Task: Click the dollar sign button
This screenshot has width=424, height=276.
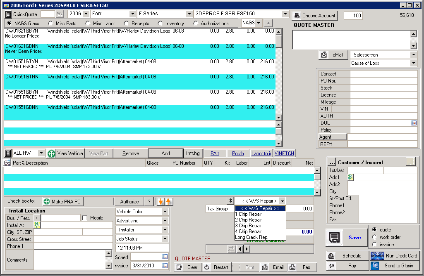Action: [230, 201]
